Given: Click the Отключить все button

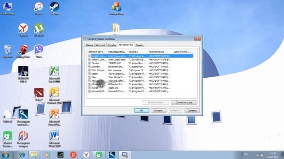Looking at the screenshot, I should click(x=184, y=102).
